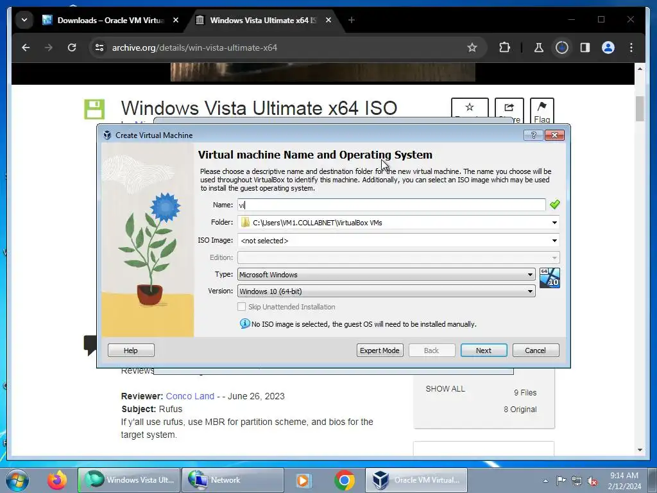Image resolution: width=657 pixels, height=493 pixels.
Task: Toggle Chrome side panel icon
Action: point(585,48)
